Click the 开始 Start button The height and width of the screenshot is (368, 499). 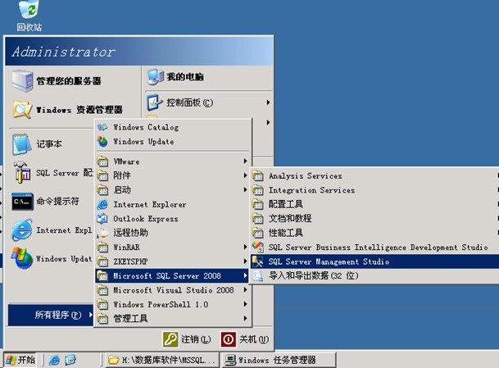click(x=20, y=360)
